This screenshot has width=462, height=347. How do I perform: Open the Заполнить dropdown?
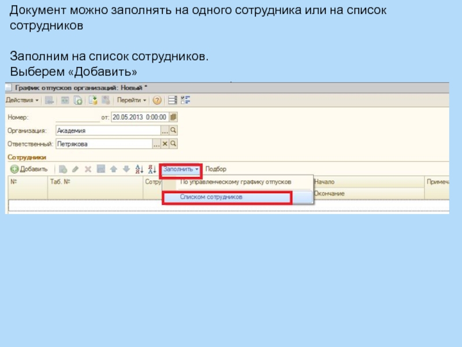click(x=181, y=169)
